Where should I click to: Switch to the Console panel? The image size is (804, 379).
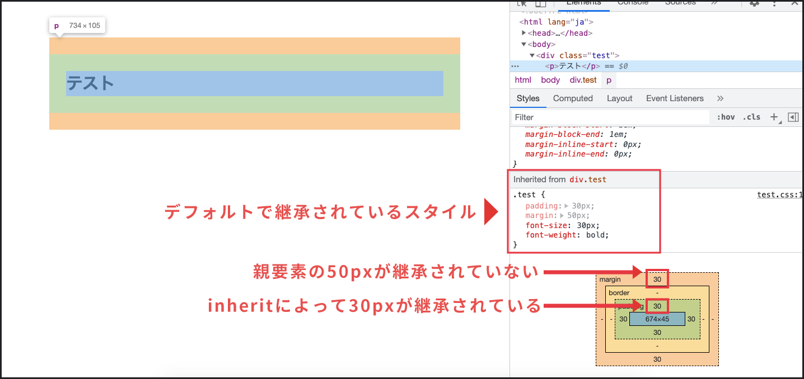click(633, 3)
